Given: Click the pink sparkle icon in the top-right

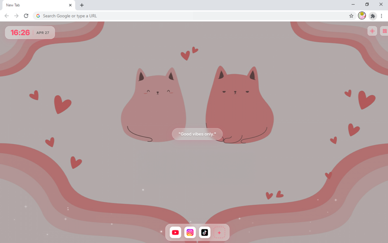Looking at the screenshot, I should [372, 31].
